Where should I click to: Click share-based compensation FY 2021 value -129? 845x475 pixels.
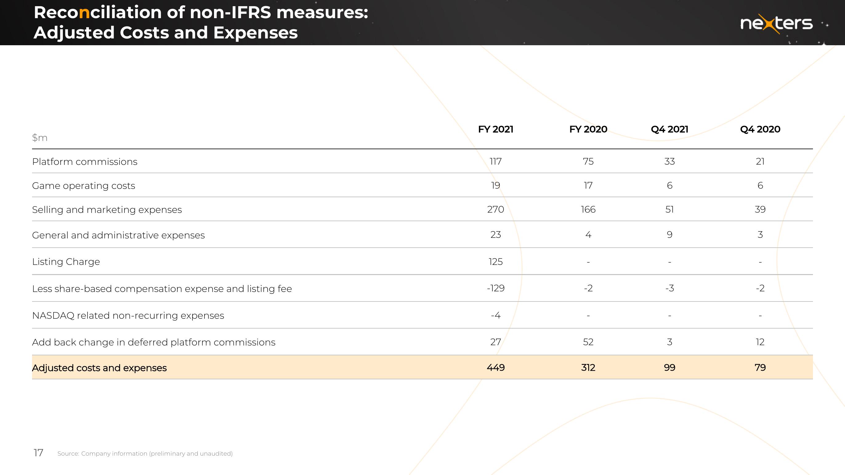[x=496, y=288]
